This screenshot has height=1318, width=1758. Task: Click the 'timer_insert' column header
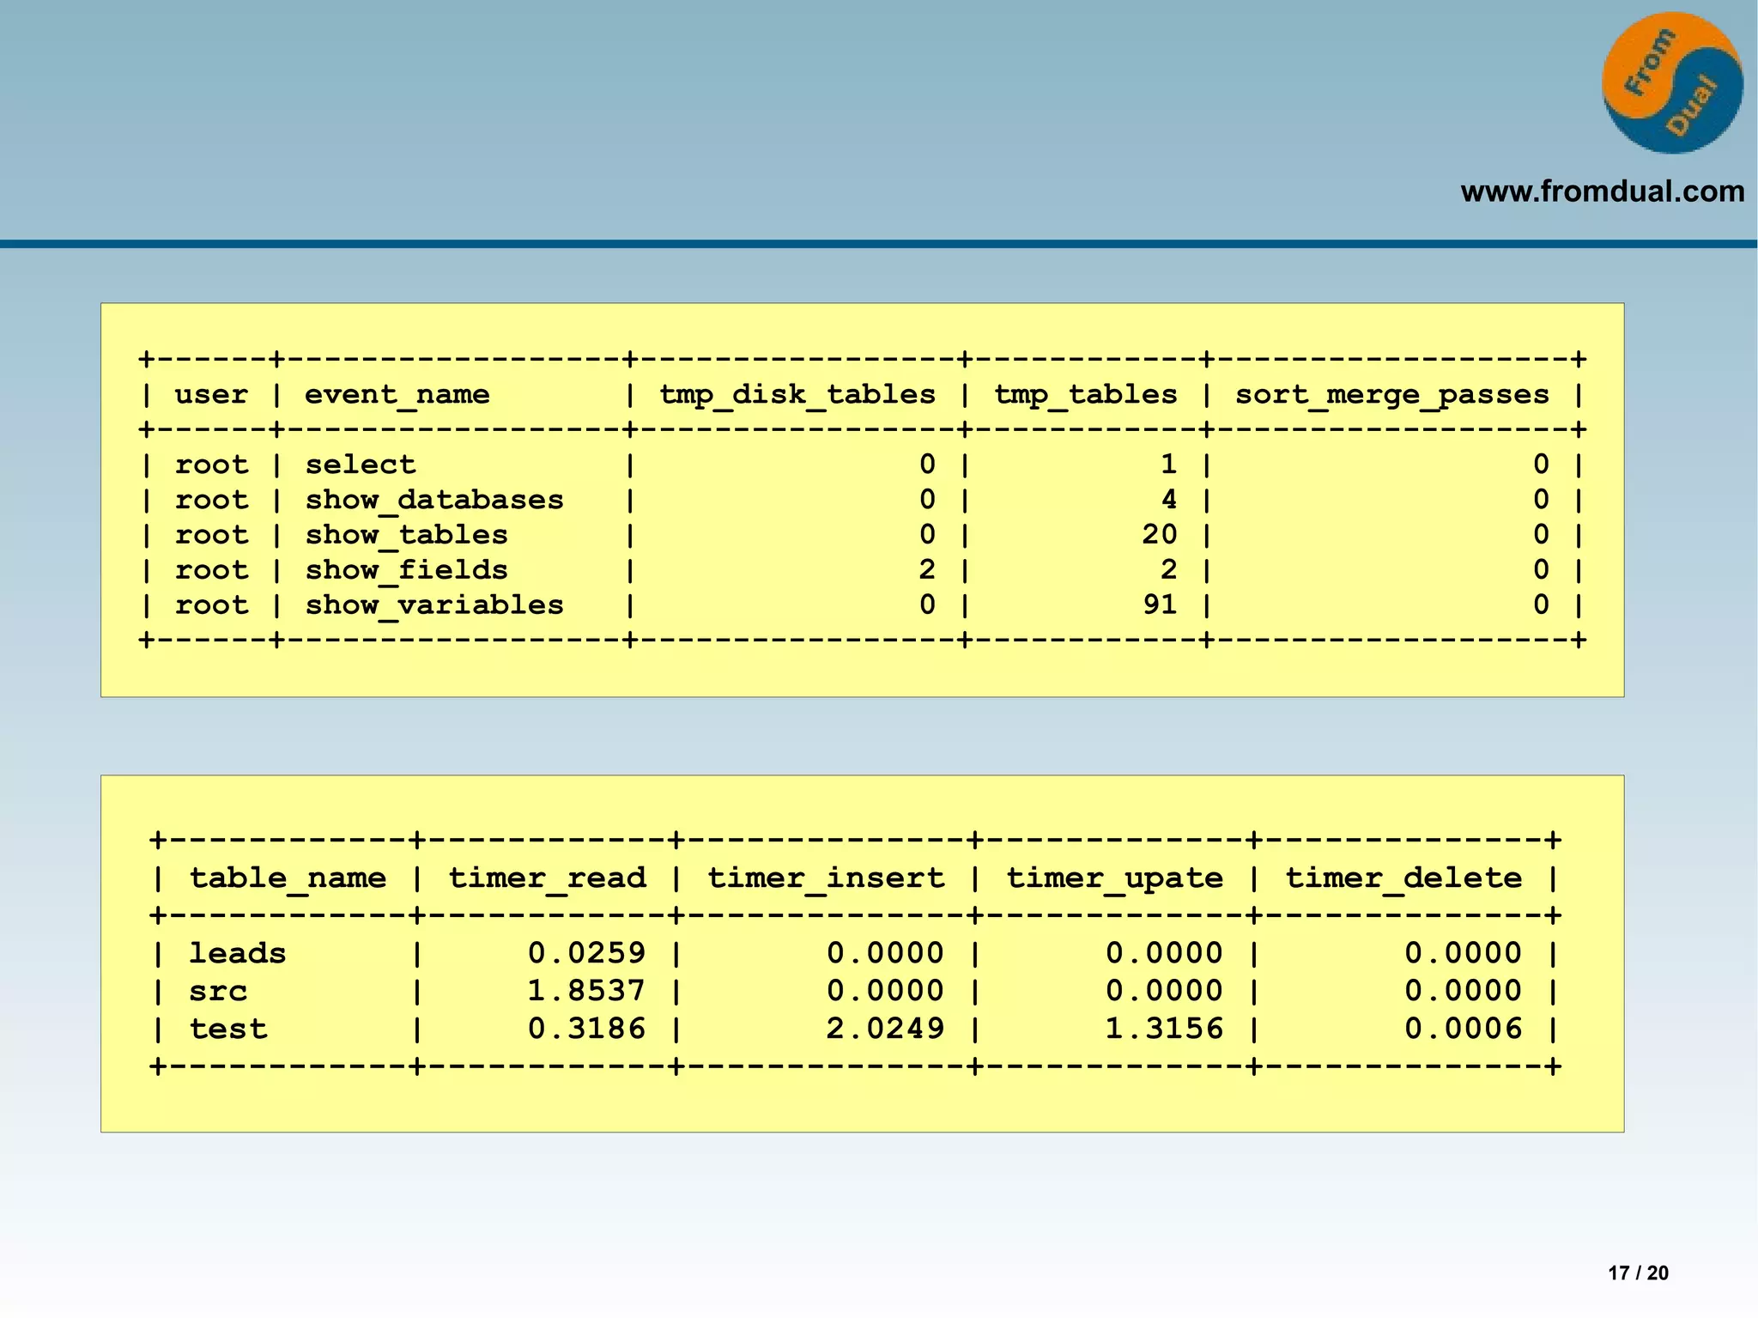tap(826, 878)
